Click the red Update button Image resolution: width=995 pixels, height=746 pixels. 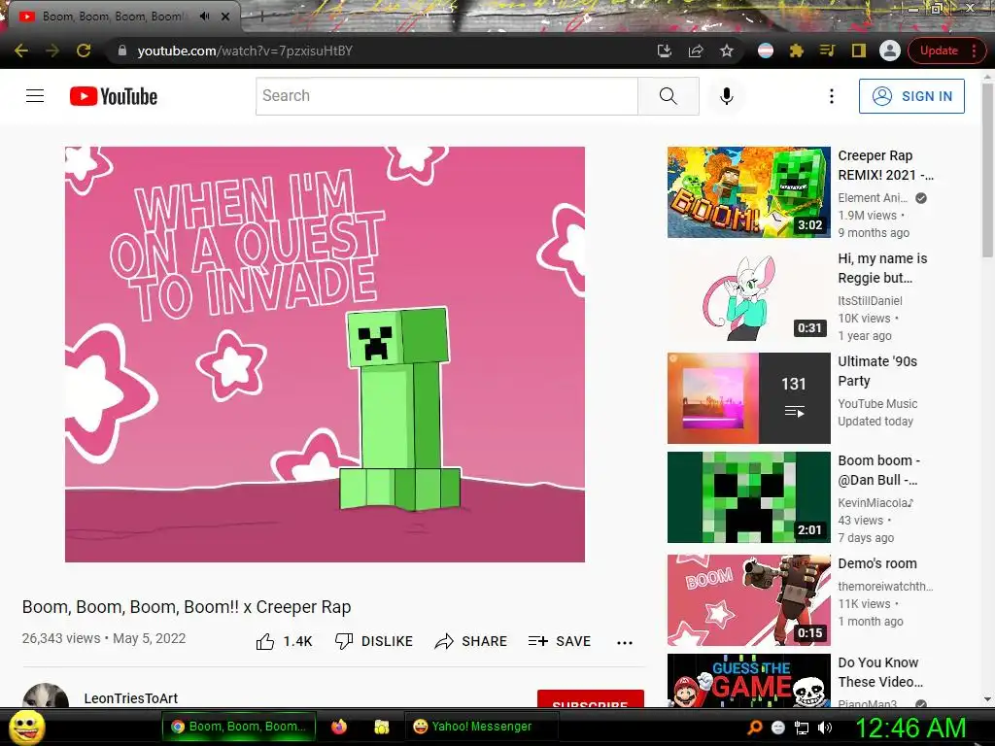pos(939,51)
